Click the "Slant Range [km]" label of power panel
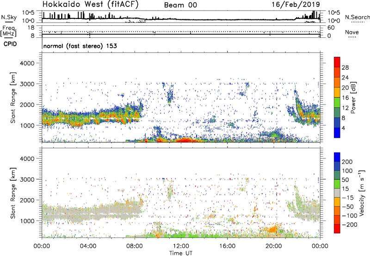Viewport: 370px width, 256px height. (x=13, y=98)
